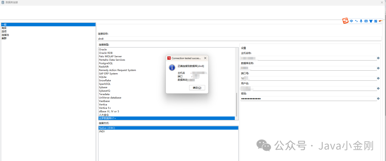The image size is (386, 161).
Task: Toggle punctuation mode in IME bar
Action: 356,21
